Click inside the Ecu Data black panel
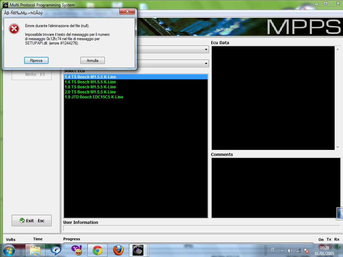This screenshot has height=257, width=343. (273, 98)
